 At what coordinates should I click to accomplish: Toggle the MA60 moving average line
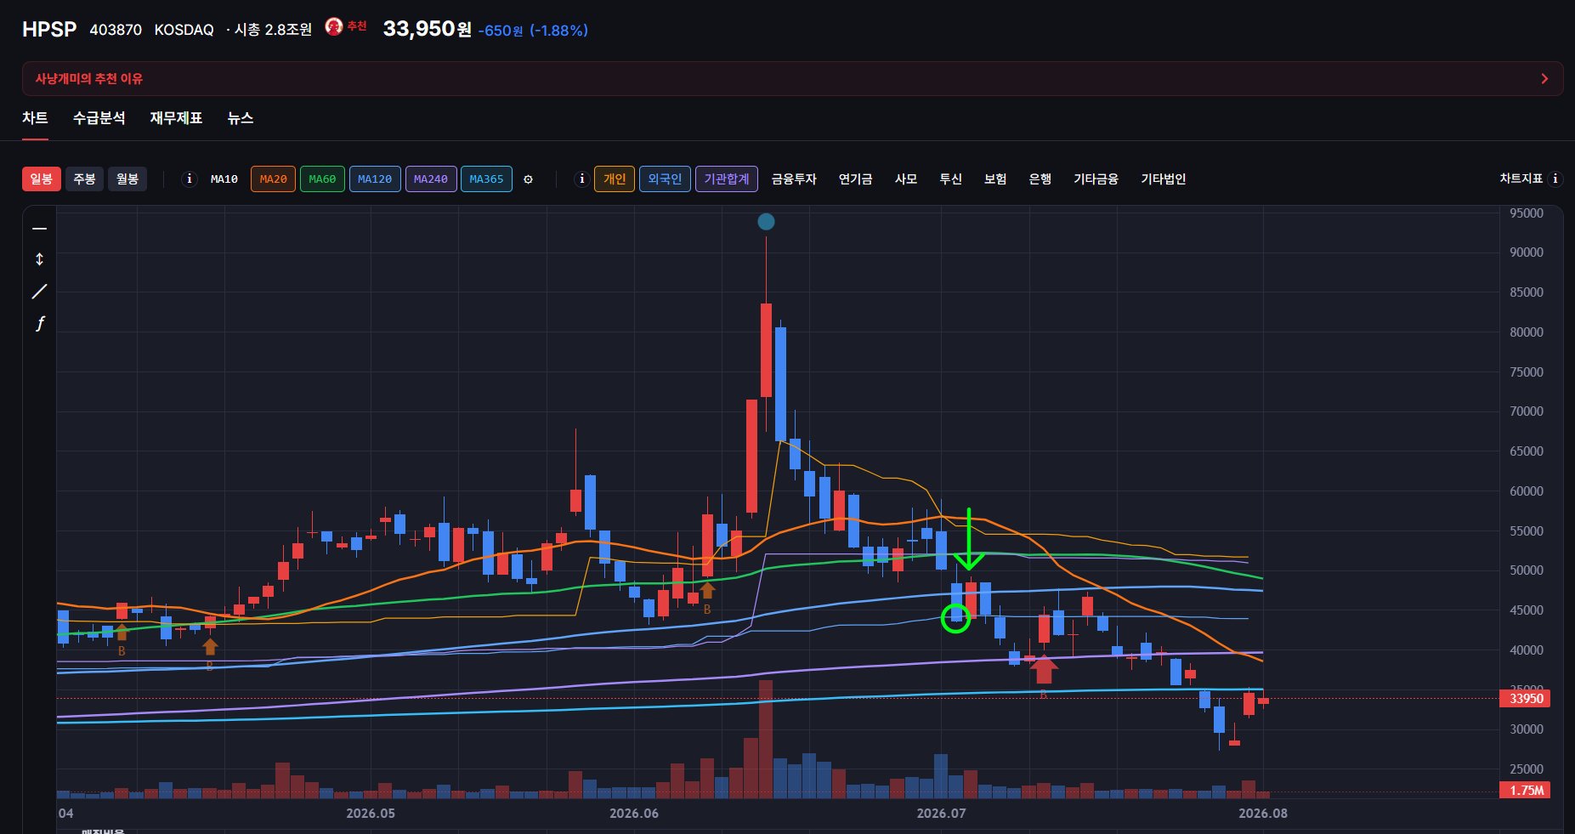click(x=322, y=179)
